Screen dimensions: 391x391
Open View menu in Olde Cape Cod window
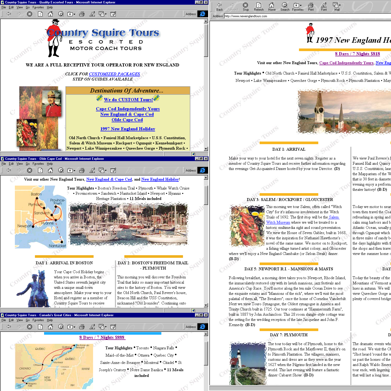click(20, 164)
